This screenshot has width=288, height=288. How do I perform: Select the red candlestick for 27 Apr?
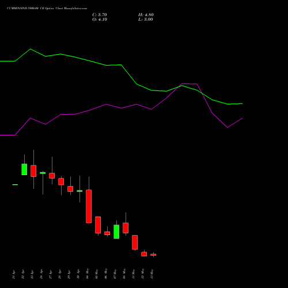[52, 176]
